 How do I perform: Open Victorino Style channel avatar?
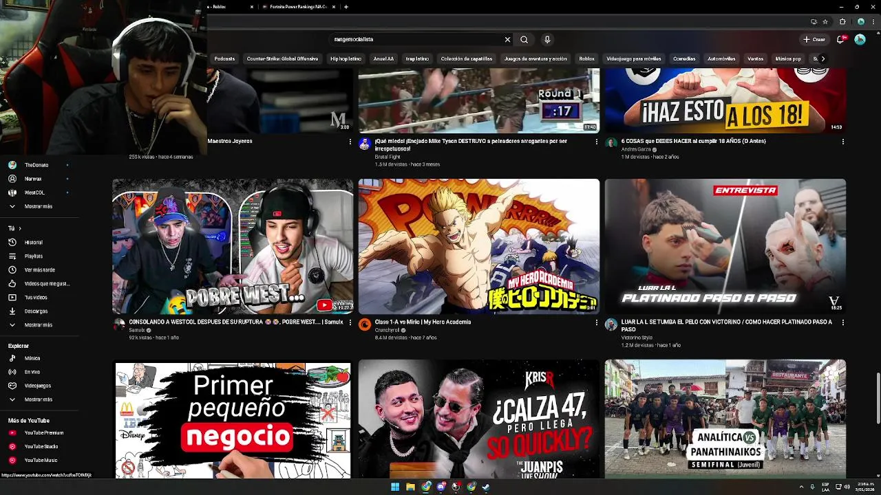(x=611, y=324)
